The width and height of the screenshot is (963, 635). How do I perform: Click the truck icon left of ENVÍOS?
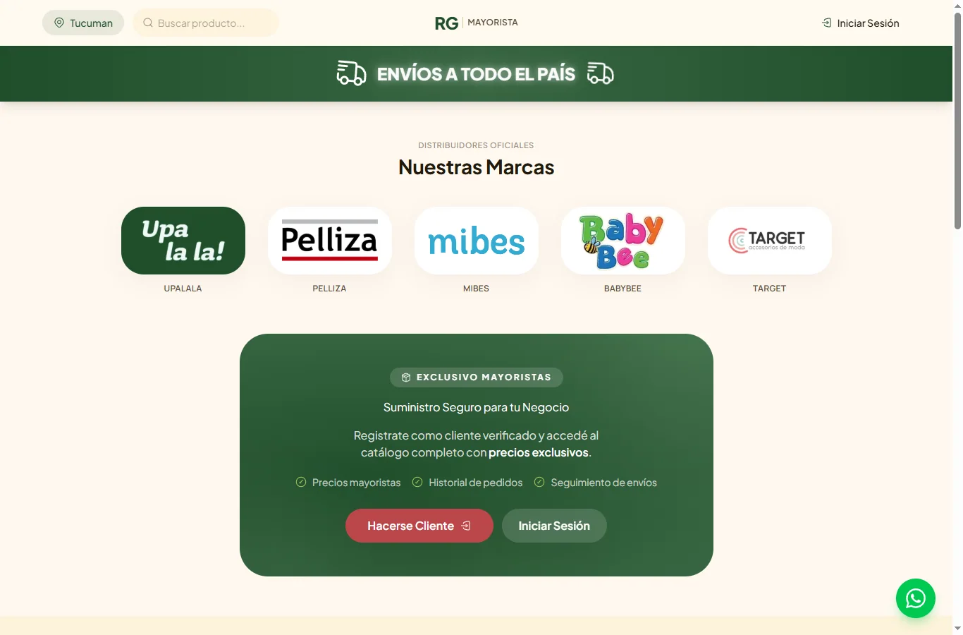[351, 73]
